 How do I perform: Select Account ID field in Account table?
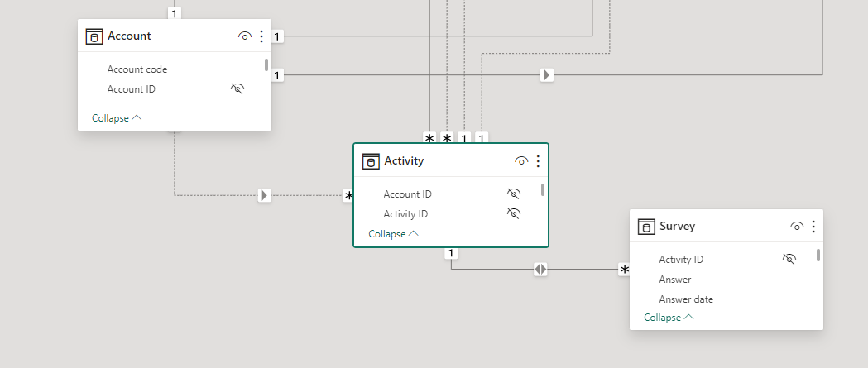132,89
